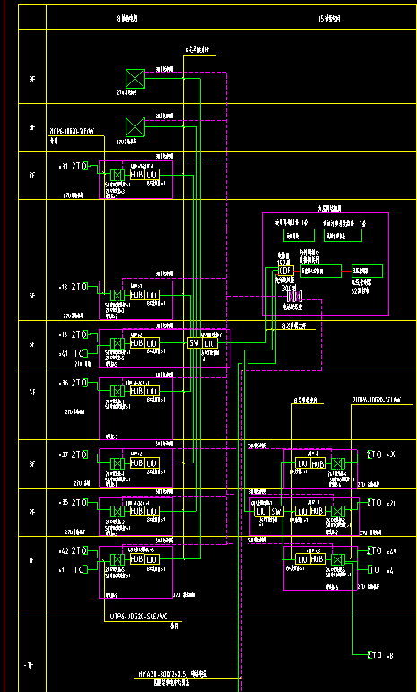Select the SW switch box on 5F
The width and height of the screenshot is (417, 692).
[x=195, y=343]
